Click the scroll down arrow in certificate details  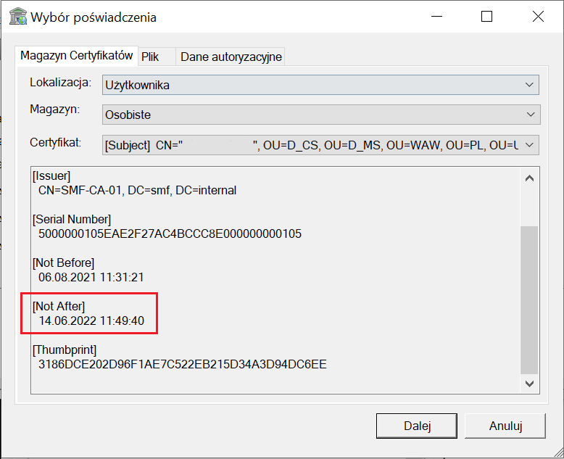(x=529, y=384)
